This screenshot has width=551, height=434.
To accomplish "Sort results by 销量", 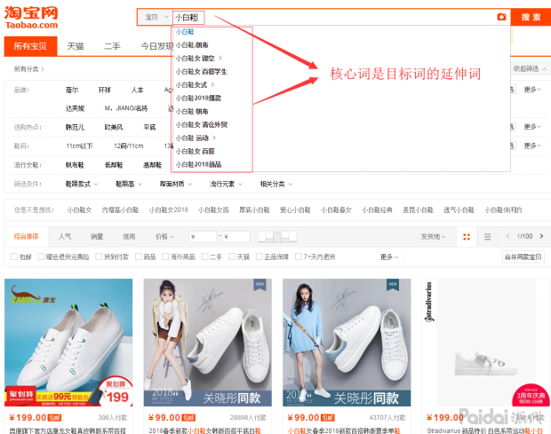I will [97, 236].
